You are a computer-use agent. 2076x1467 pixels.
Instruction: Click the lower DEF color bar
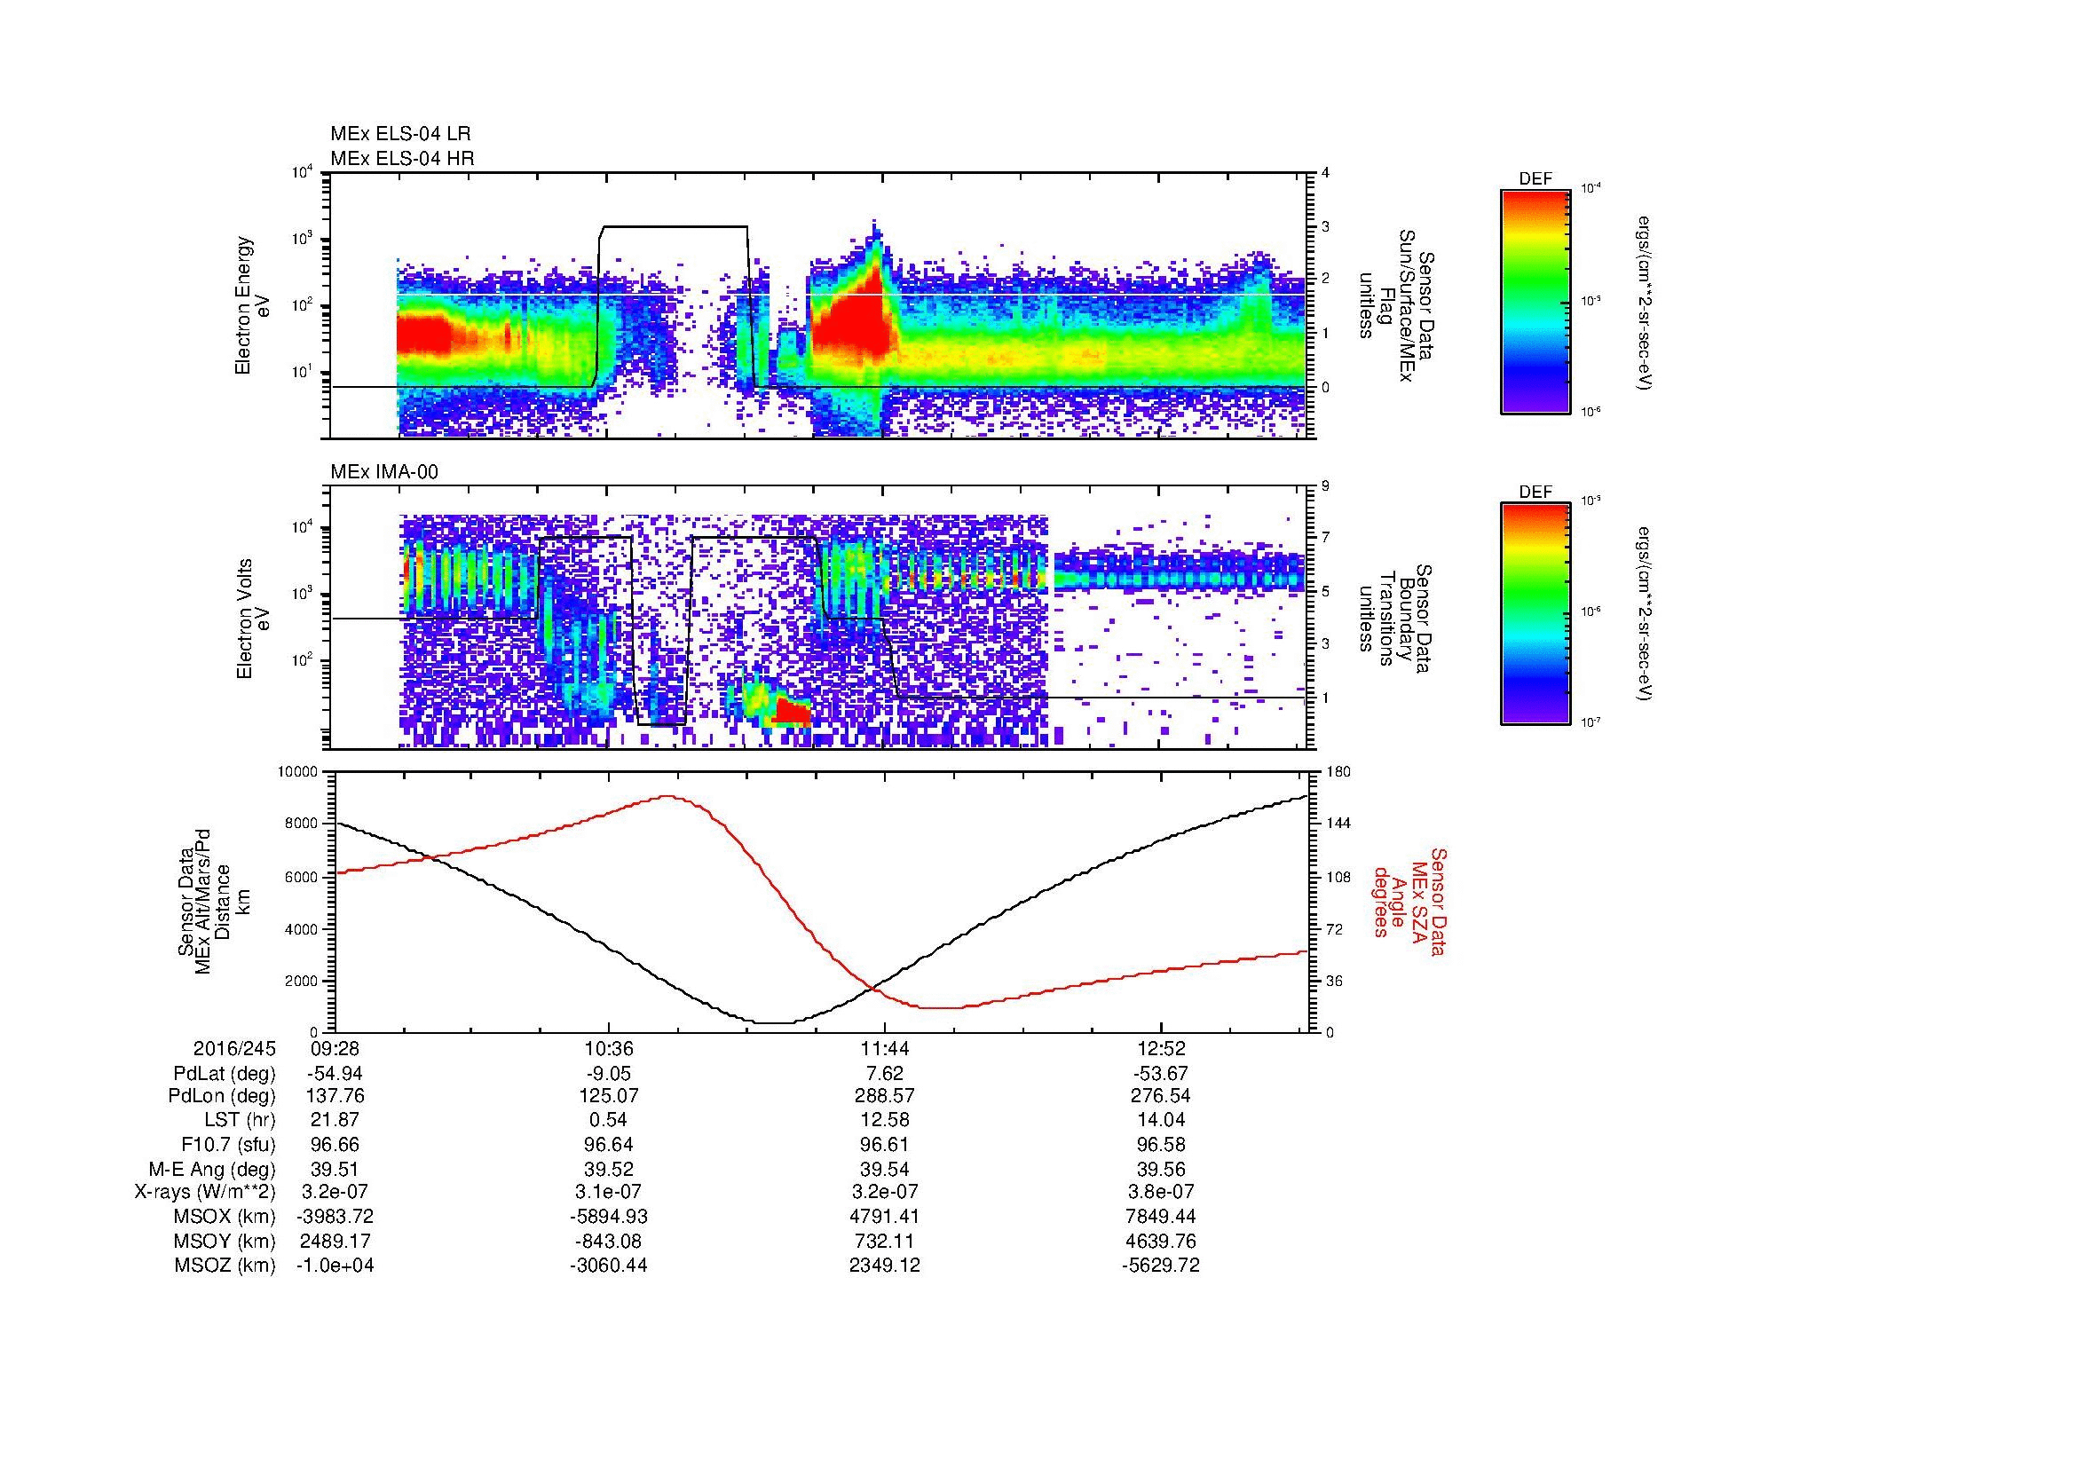pyautogui.click(x=1535, y=614)
